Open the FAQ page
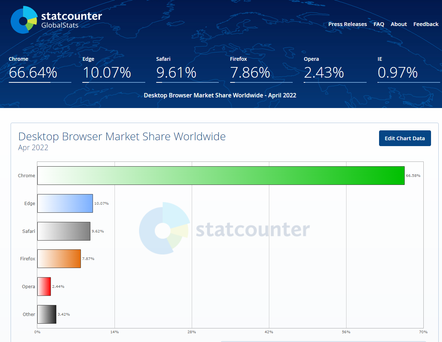Viewport: 442px width, 342px height. click(x=379, y=24)
